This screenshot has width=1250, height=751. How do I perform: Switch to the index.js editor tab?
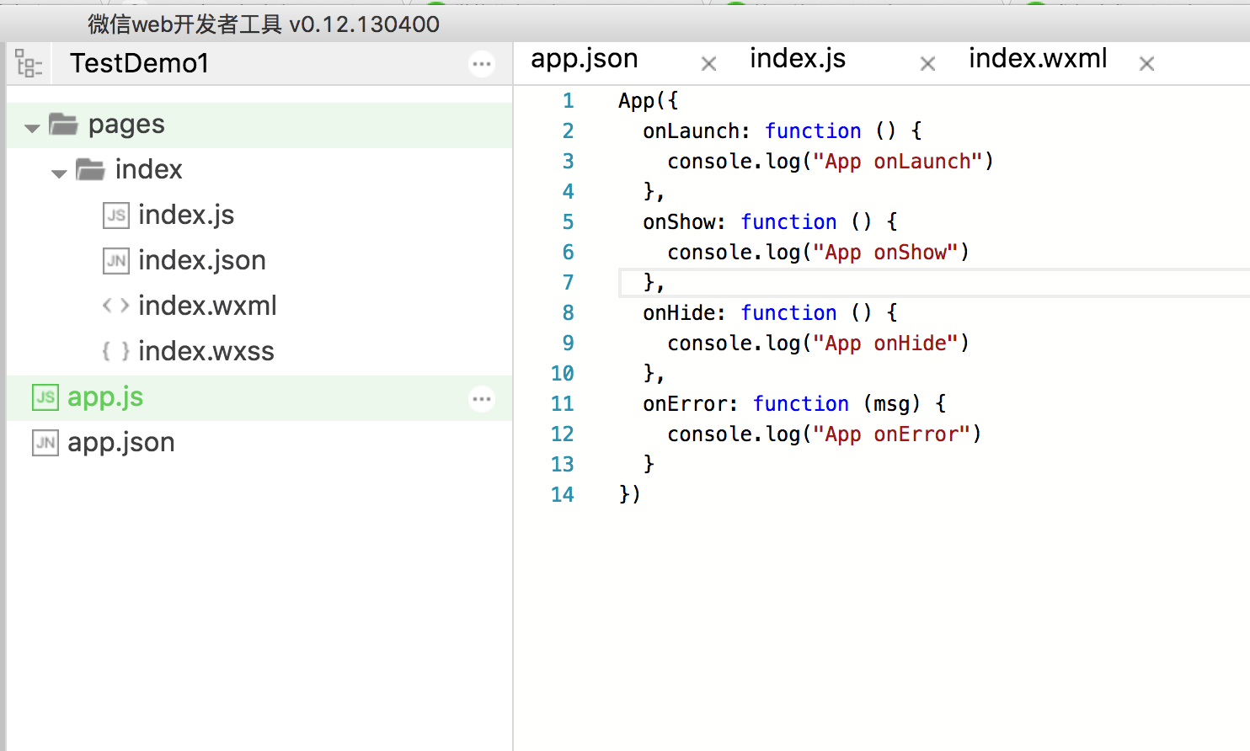point(797,59)
